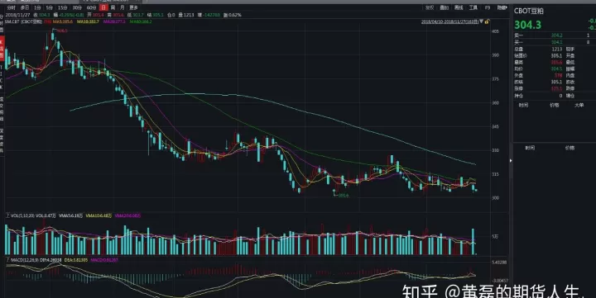Click the red K线图 sidebar button
The width and height of the screenshot is (596, 298).
click(x=2, y=48)
